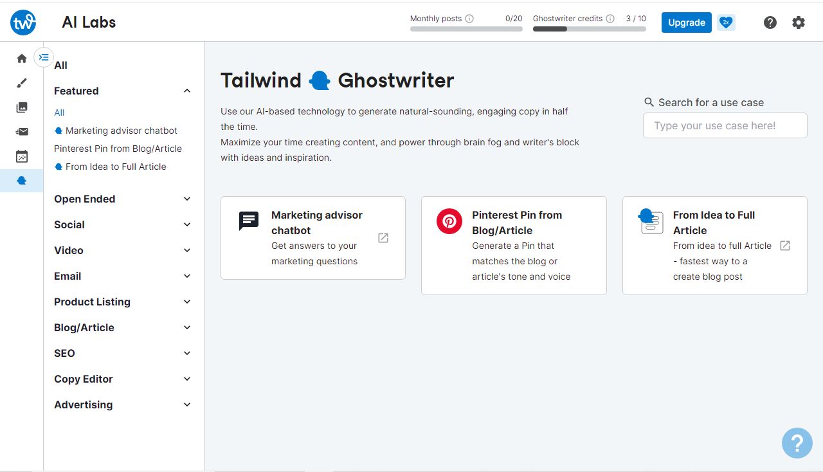The image size is (823, 472).
Task: Click the AI Labs page title
Action: coord(89,23)
